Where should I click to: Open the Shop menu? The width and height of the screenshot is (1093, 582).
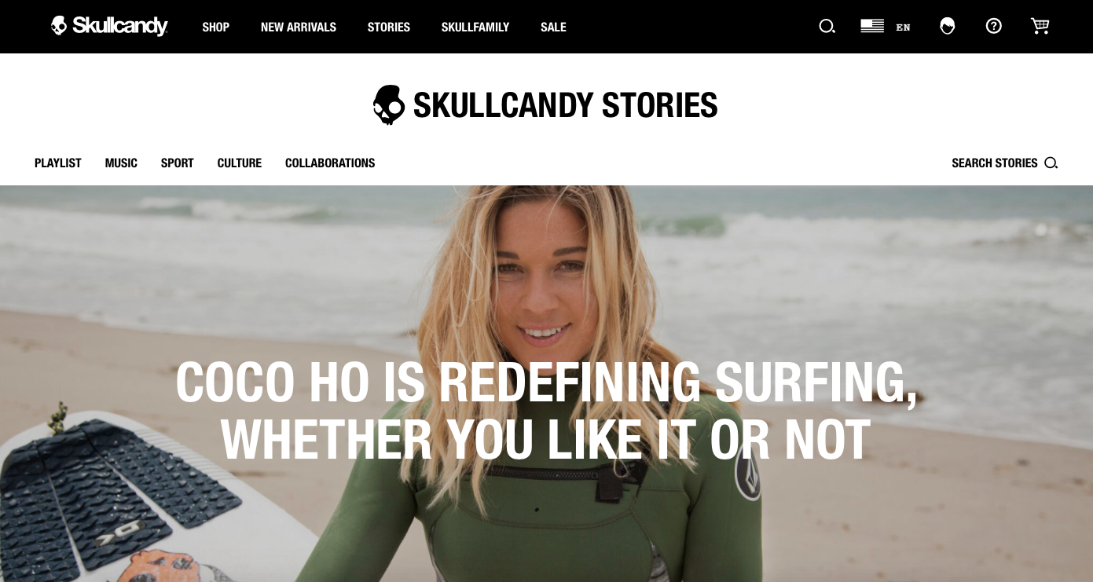215,27
